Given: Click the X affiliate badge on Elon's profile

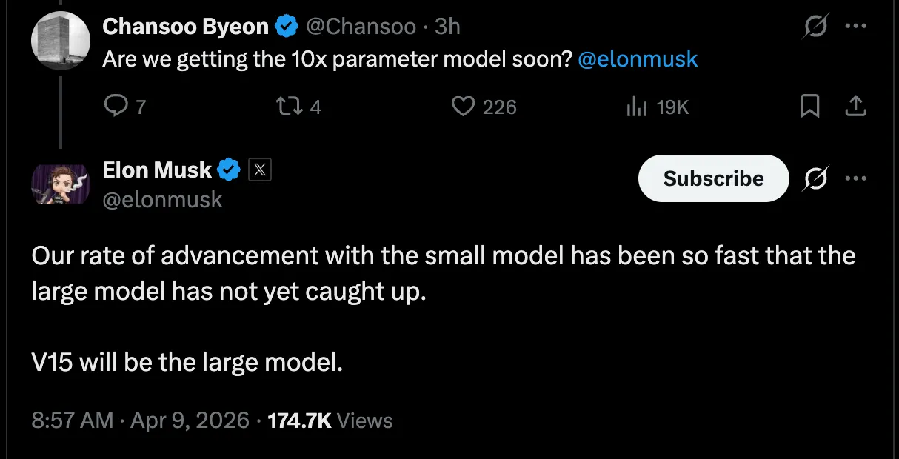Looking at the screenshot, I should tap(261, 170).
